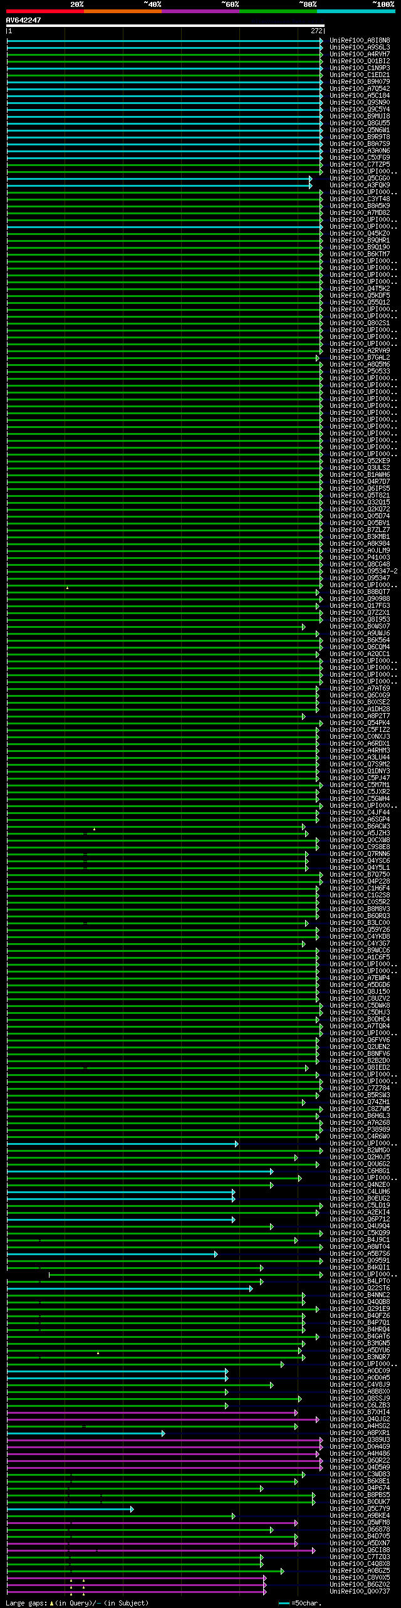Click hit label UniRef100_A5B7S6
Image resolution: width=401 pixels, height=1608 pixels.
[360, 1254]
